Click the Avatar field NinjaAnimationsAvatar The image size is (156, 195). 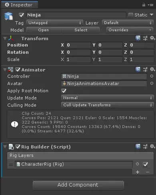[x=104, y=83]
